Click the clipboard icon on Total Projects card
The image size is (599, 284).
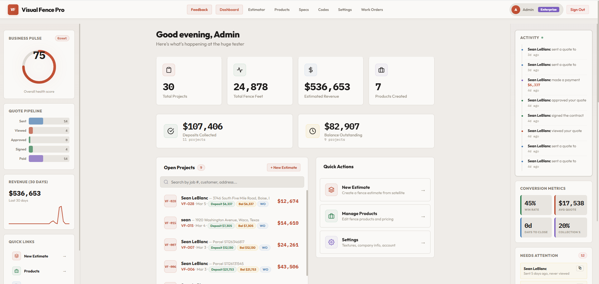coord(169,70)
